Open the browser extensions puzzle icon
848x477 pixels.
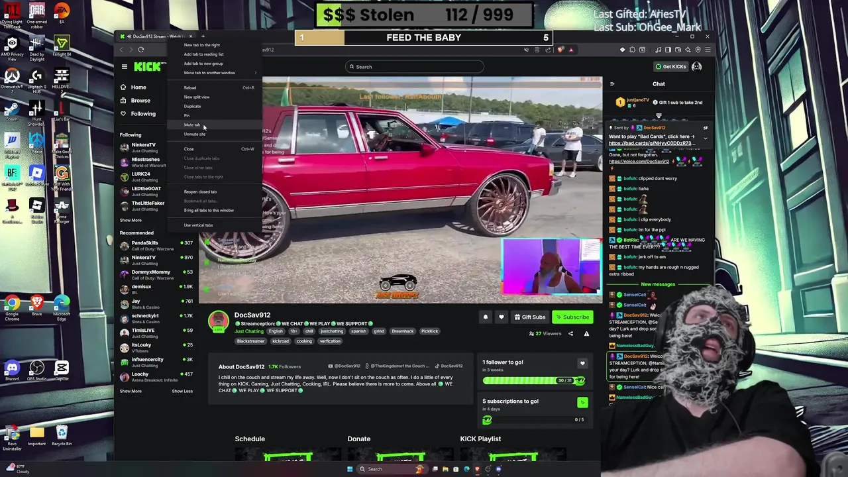tap(632, 50)
